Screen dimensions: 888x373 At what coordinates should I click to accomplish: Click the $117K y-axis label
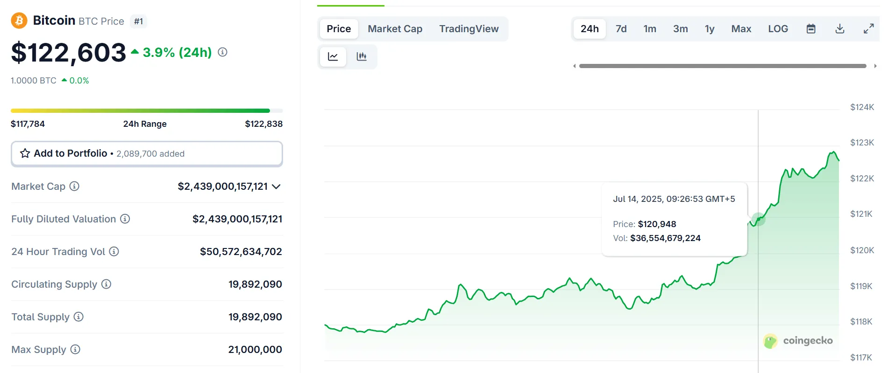(861, 358)
